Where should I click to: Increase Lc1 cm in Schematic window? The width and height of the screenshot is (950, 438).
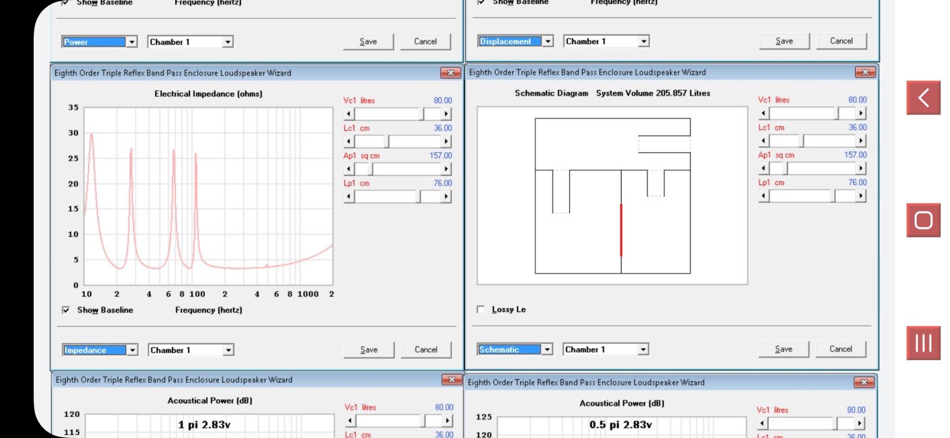click(x=861, y=140)
